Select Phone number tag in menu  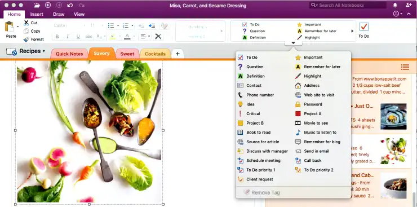point(260,95)
